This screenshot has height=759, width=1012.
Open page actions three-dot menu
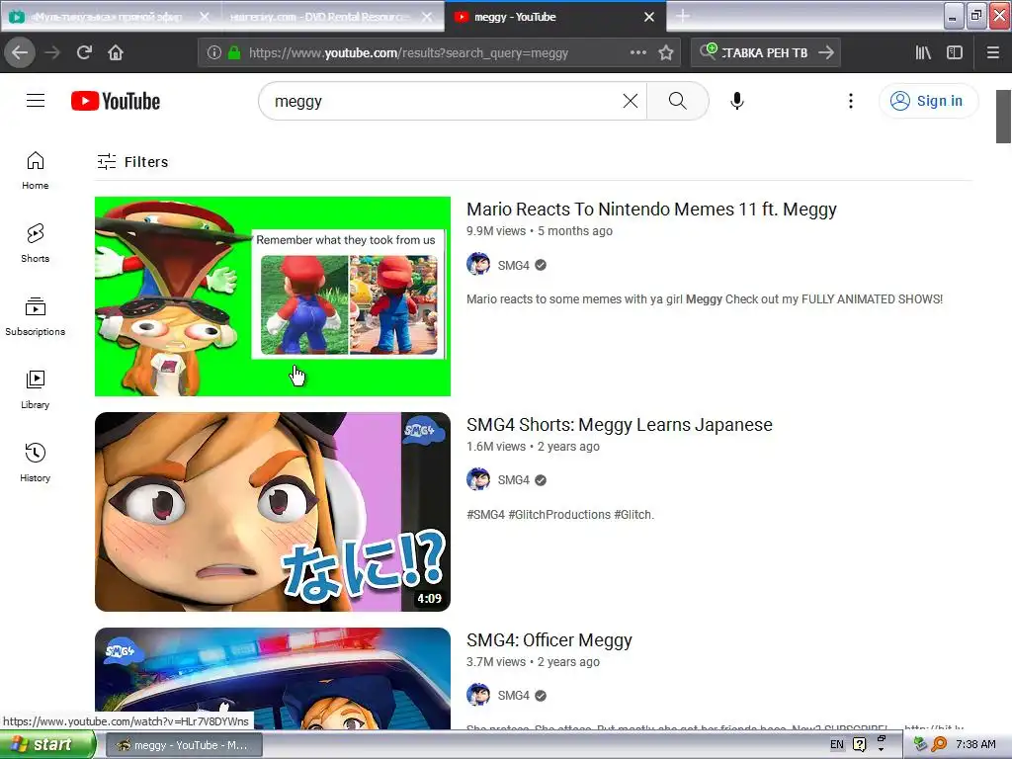pyautogui.click(x=637, y=52)
